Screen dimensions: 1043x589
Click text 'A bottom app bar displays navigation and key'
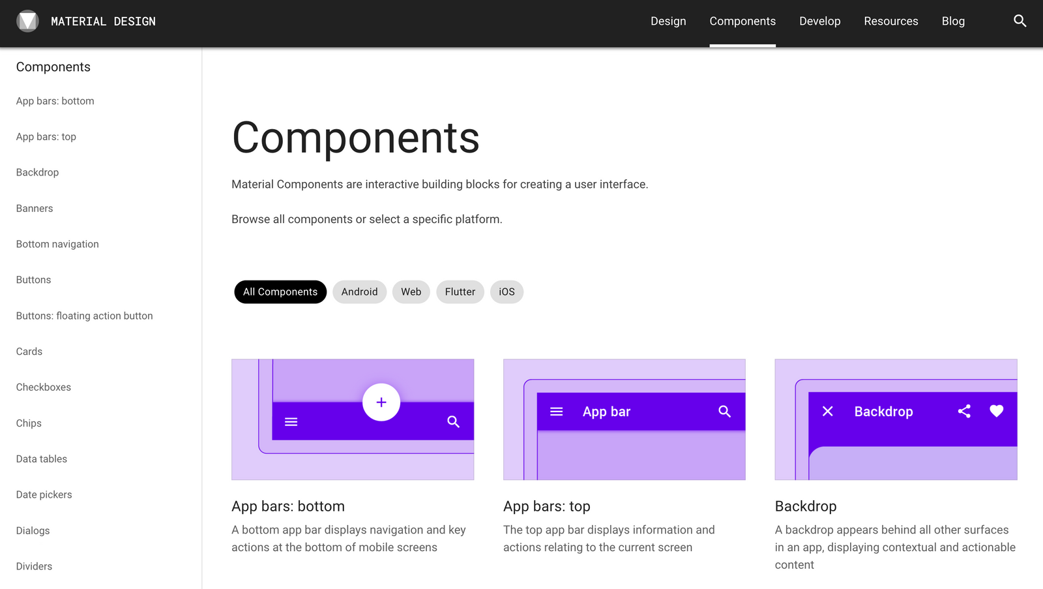coord(349,530)
